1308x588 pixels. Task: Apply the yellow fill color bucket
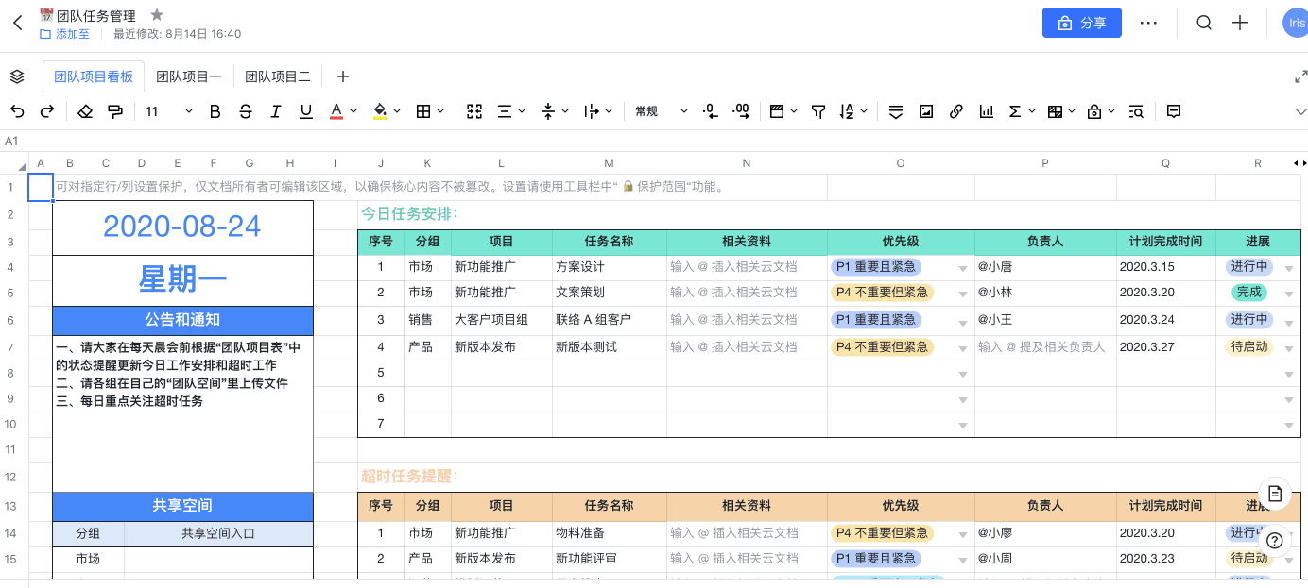pos(380,111)
